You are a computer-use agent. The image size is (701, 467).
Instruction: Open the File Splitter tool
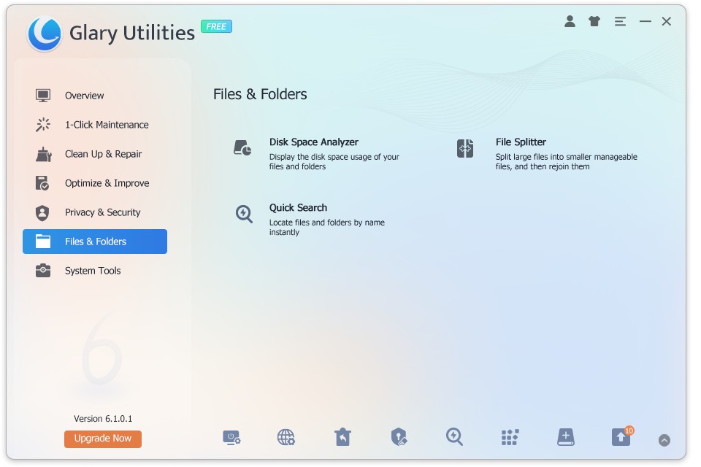pos(521,142)
